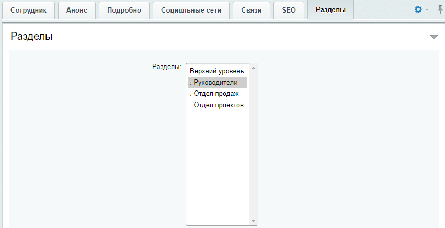The width and height of the screenshot is (445, 228).
Task: Click the pin icon at top right
Action: point(440,9)
